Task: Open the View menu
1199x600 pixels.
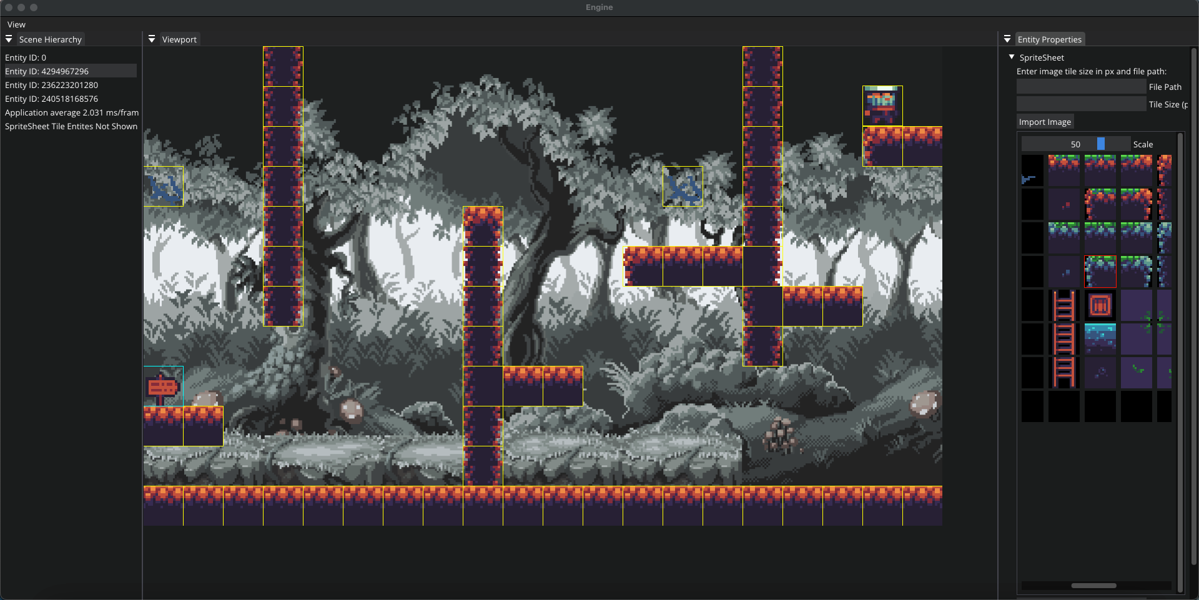Action: pos(16,24)
